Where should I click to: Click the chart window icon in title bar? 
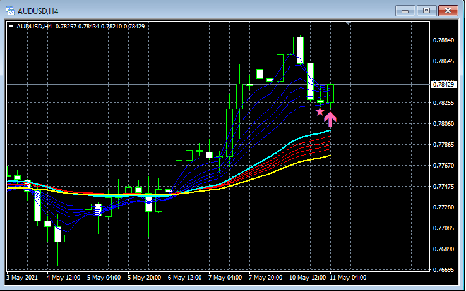pos(10,11)
